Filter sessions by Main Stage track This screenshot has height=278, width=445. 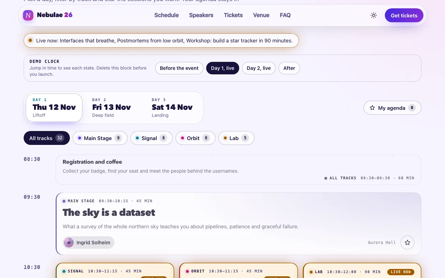[100, 138]
